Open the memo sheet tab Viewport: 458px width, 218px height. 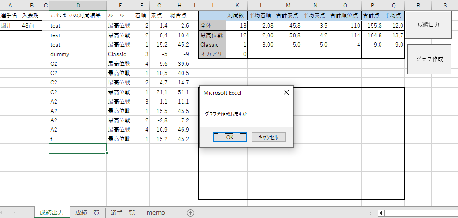click(155, 212)
